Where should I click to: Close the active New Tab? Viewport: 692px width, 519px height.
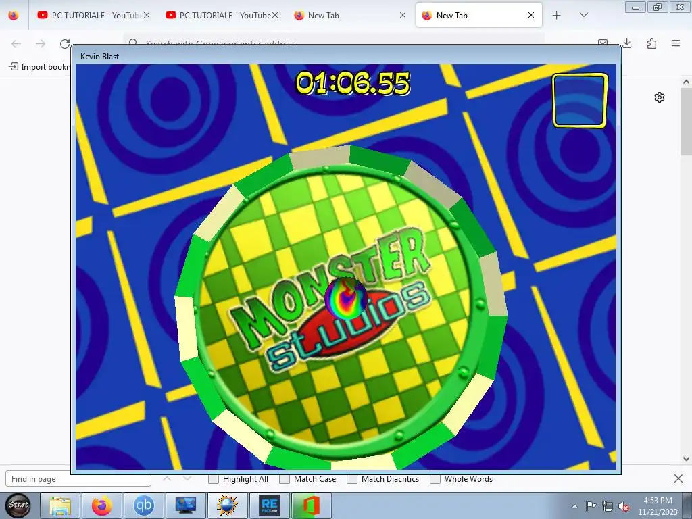(x=531, y=15)
